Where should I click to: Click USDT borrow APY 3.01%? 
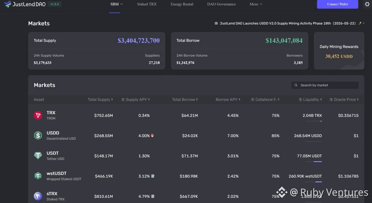point(233,156)
